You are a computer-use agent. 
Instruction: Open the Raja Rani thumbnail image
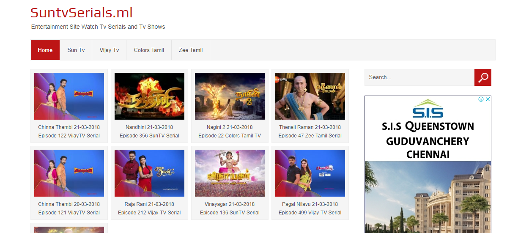coord(149,173)
